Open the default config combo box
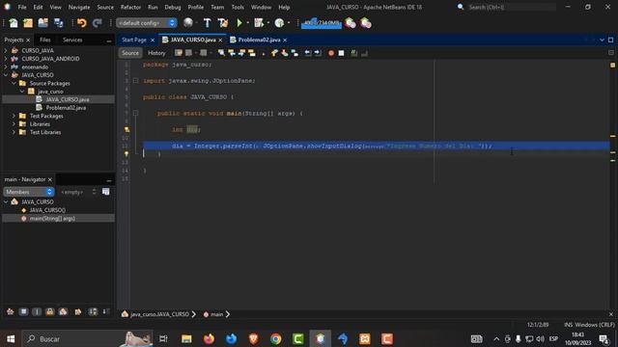This screenshot has height=347, width=618. [x=146, y=23]
